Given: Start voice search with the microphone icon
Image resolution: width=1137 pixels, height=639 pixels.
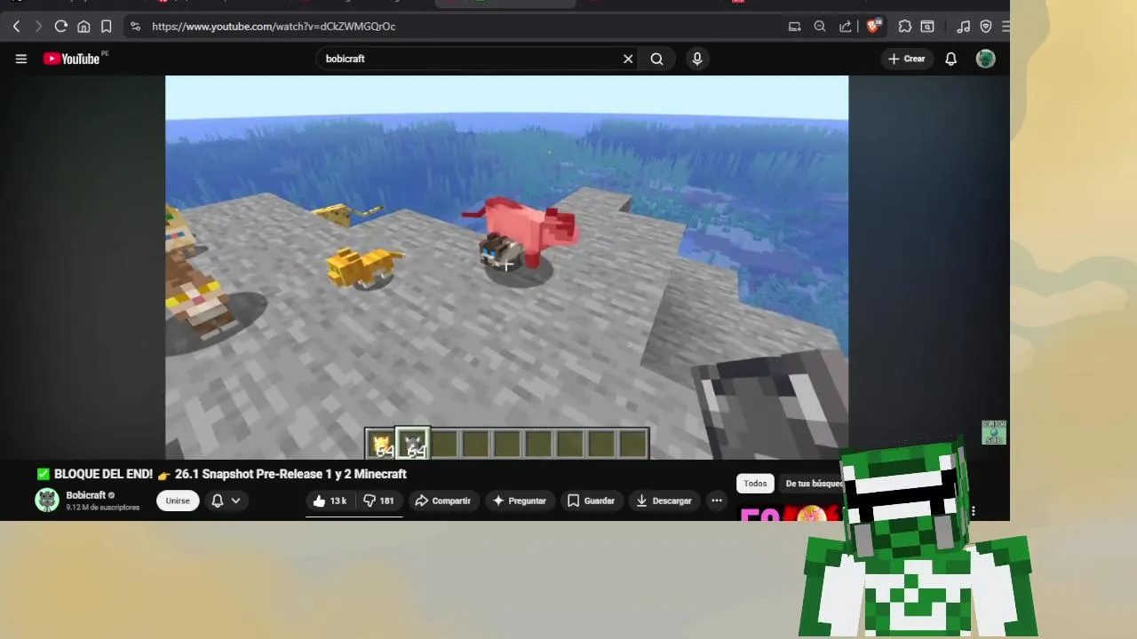Looking at the screenshot, I should pos(697,59).
